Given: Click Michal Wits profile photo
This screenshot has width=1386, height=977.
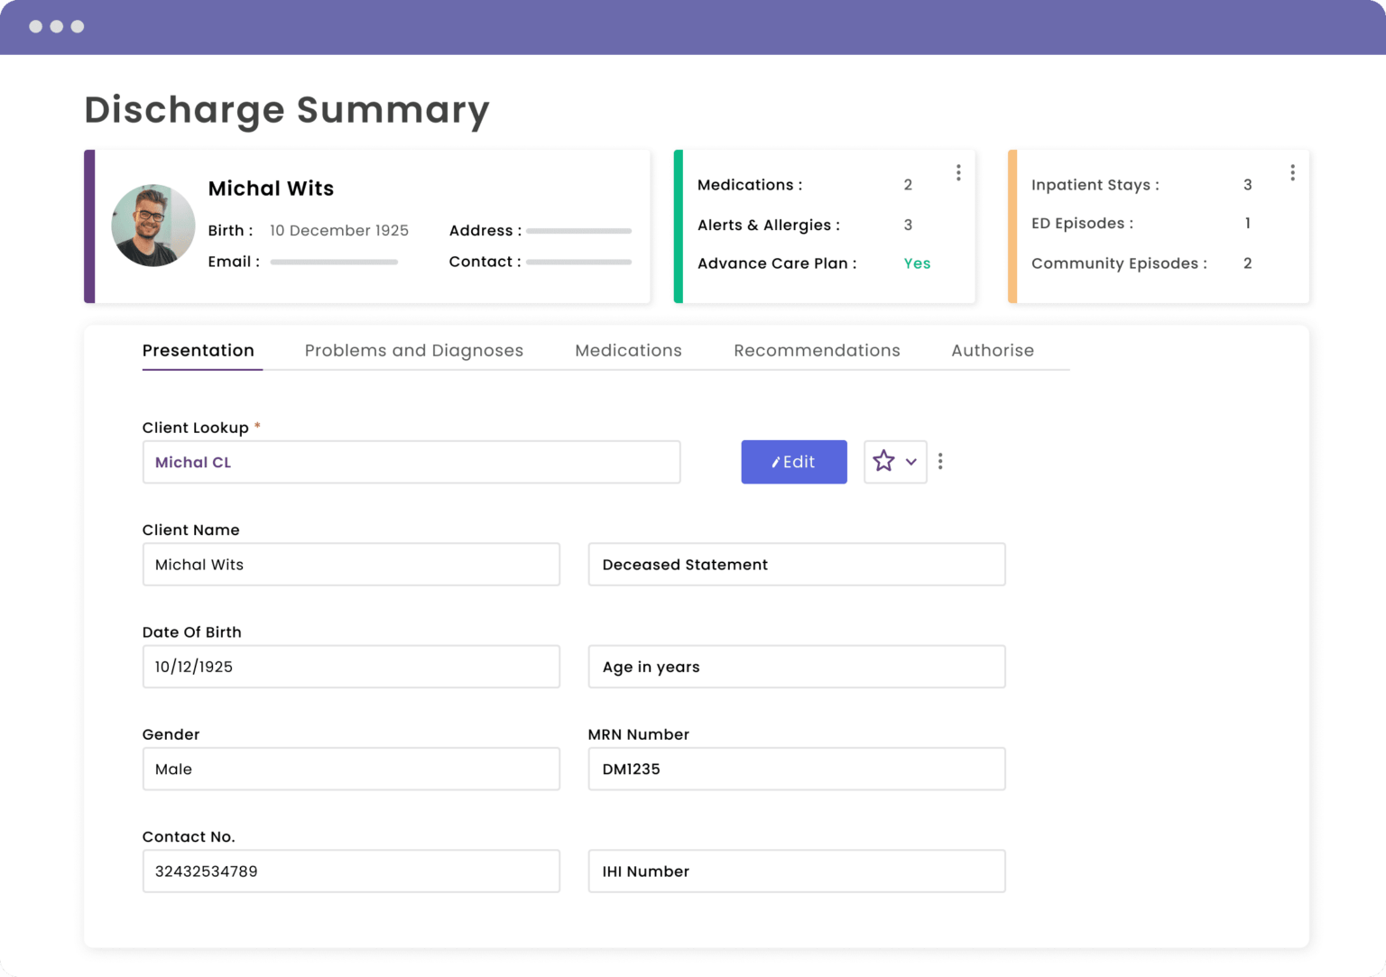Looking at the screenshot, I should pyautogui.click(x=153, y=226).
